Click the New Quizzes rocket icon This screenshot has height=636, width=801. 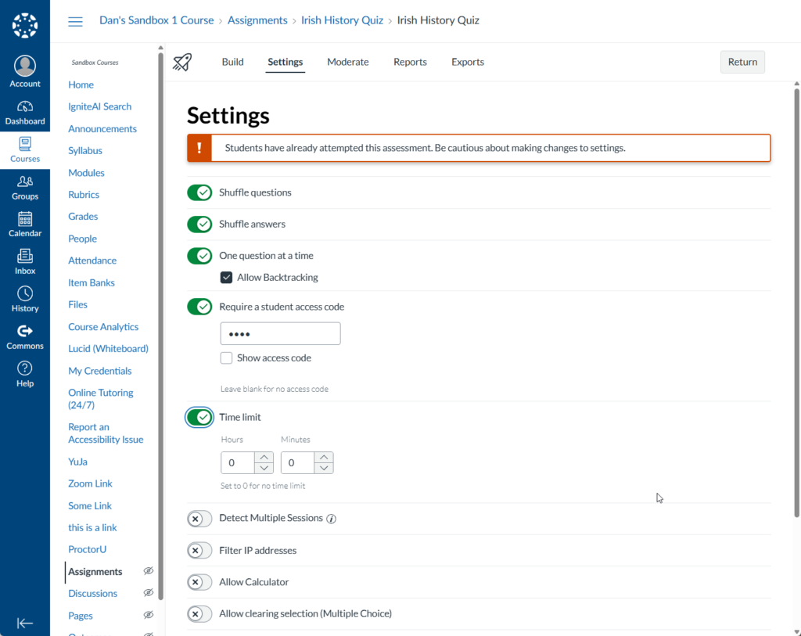(181, 63)
